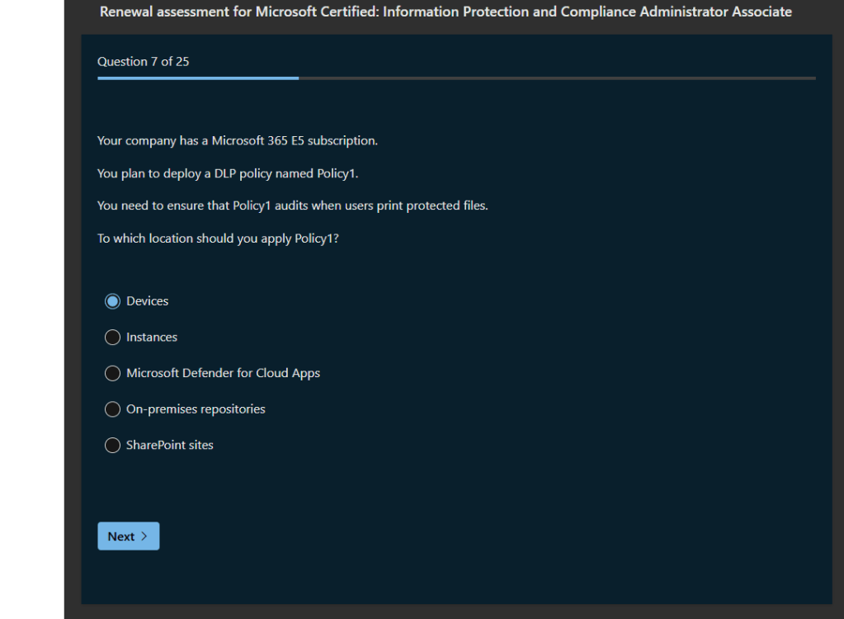The height and width of the screenshot is (619, 844).
Task: Click the 'To which location' question line
Action: pos(218,239)
